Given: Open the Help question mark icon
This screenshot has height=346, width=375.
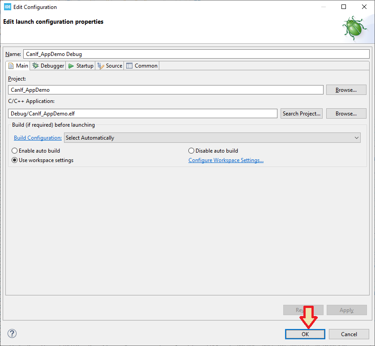Looking at the screenshot, I should 12,333.
